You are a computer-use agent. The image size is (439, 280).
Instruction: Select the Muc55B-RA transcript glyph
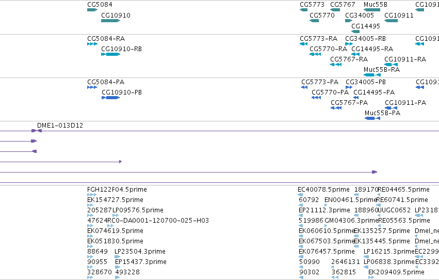(x=372, y=75)
